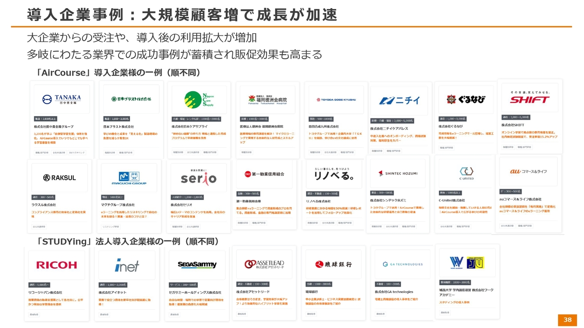Image resolution: width=584 pixels, height=328 pixels.
Task: Click the RAKSUL logo
Action: point(59,178)
